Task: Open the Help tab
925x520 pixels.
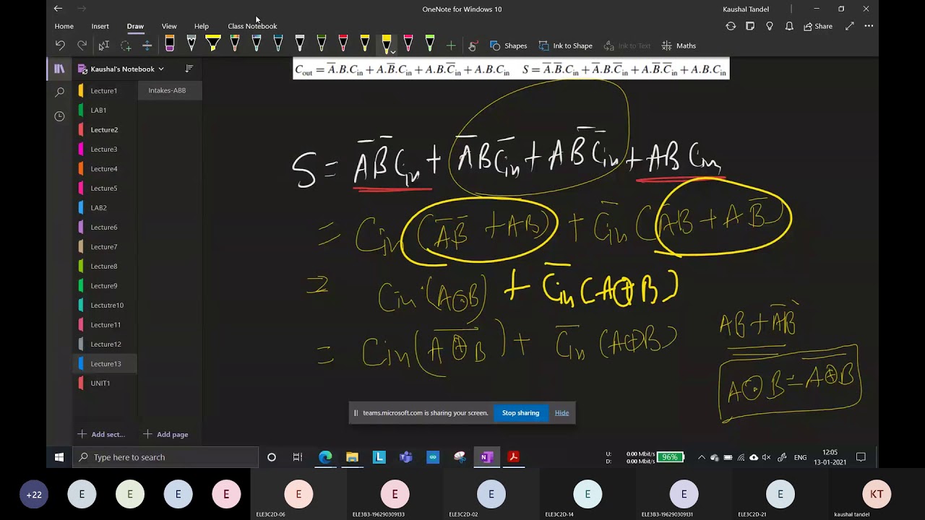Action: [202, 26]
